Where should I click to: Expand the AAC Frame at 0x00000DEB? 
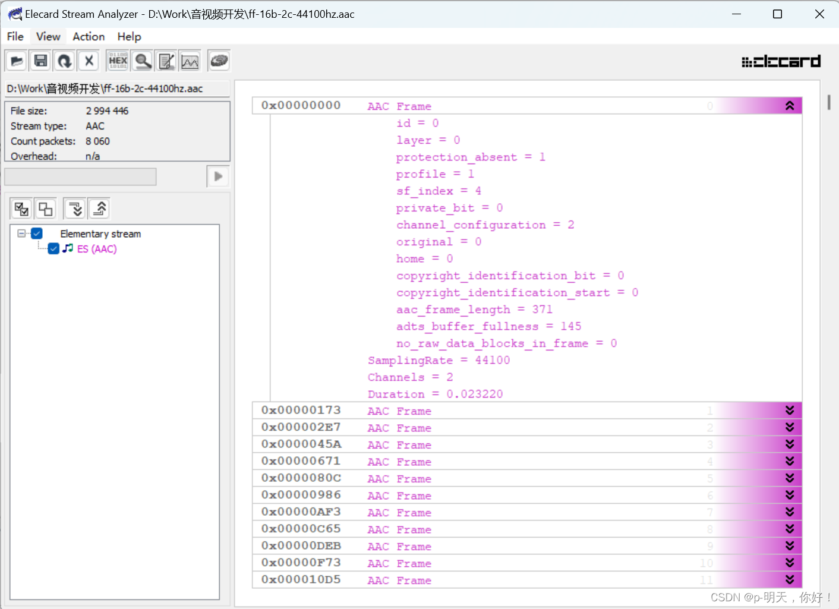coord(790,546)
